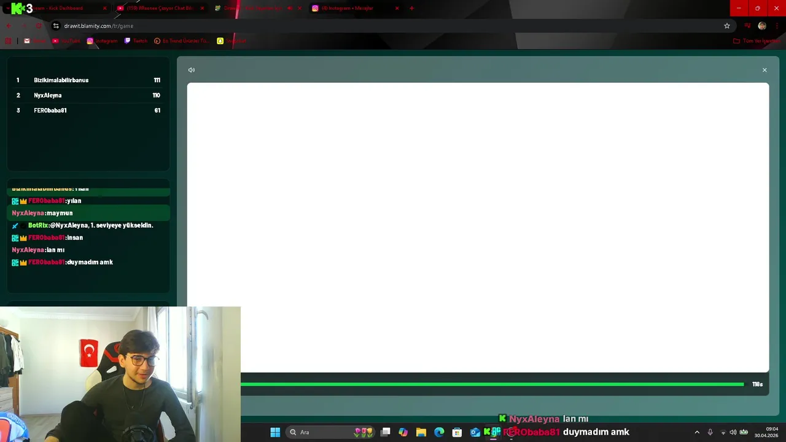Viewport: 786px width, 442px height.
Task: Open the Gmail bookmark
Action: (35, 41)
